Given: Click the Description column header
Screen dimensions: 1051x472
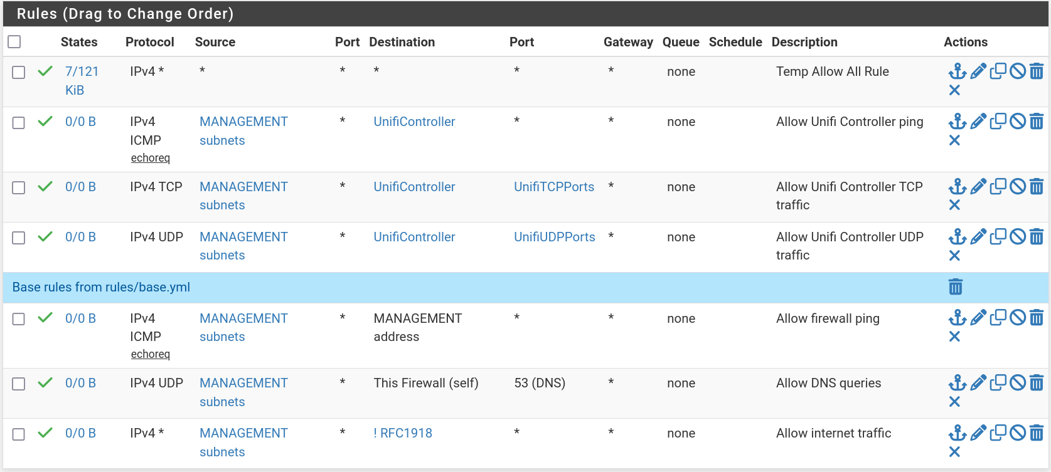Looking at the screenshot, I should (804, 42).
